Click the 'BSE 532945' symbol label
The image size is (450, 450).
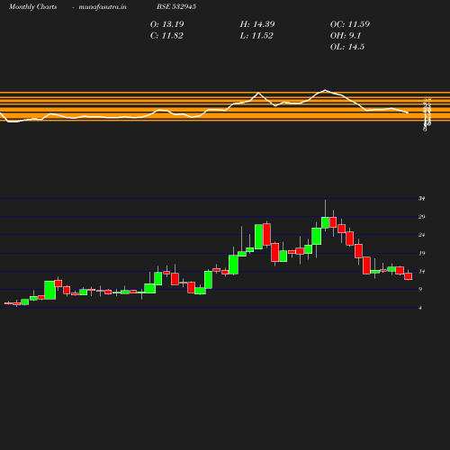(176, 6)
